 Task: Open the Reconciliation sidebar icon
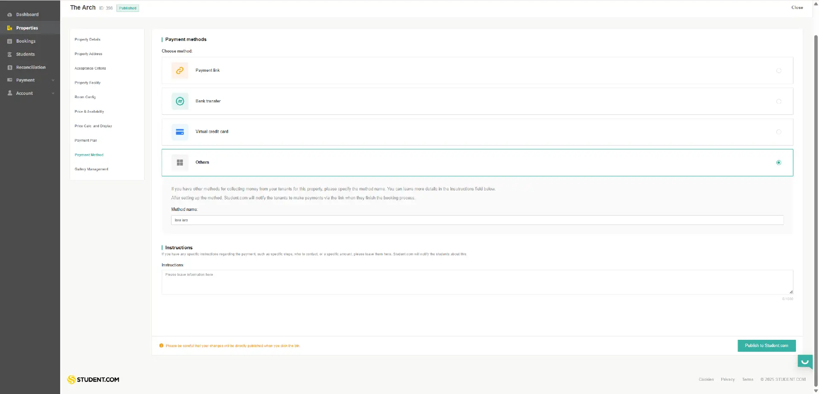click(x=9, y=67)
